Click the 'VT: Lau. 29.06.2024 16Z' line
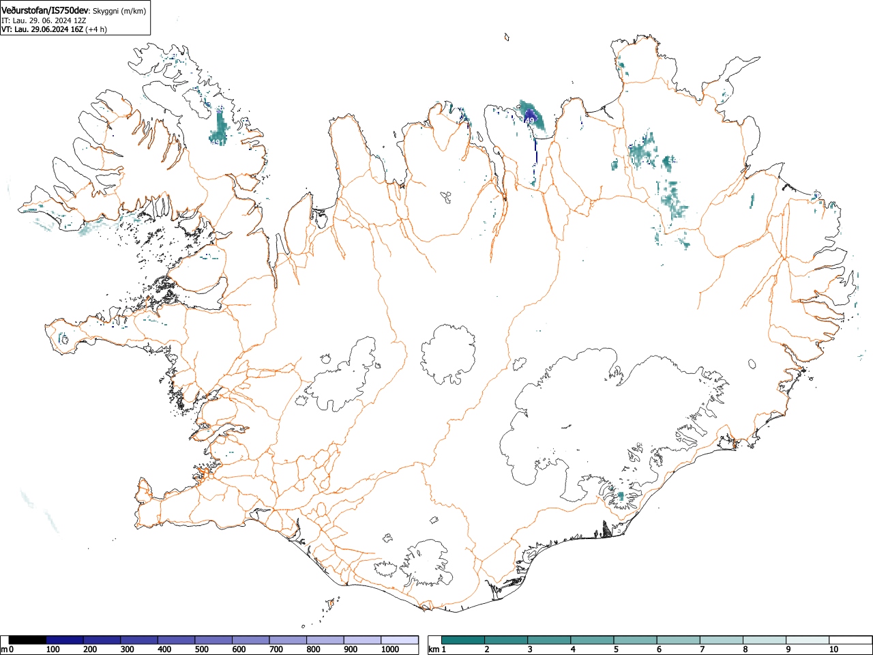 42,29
